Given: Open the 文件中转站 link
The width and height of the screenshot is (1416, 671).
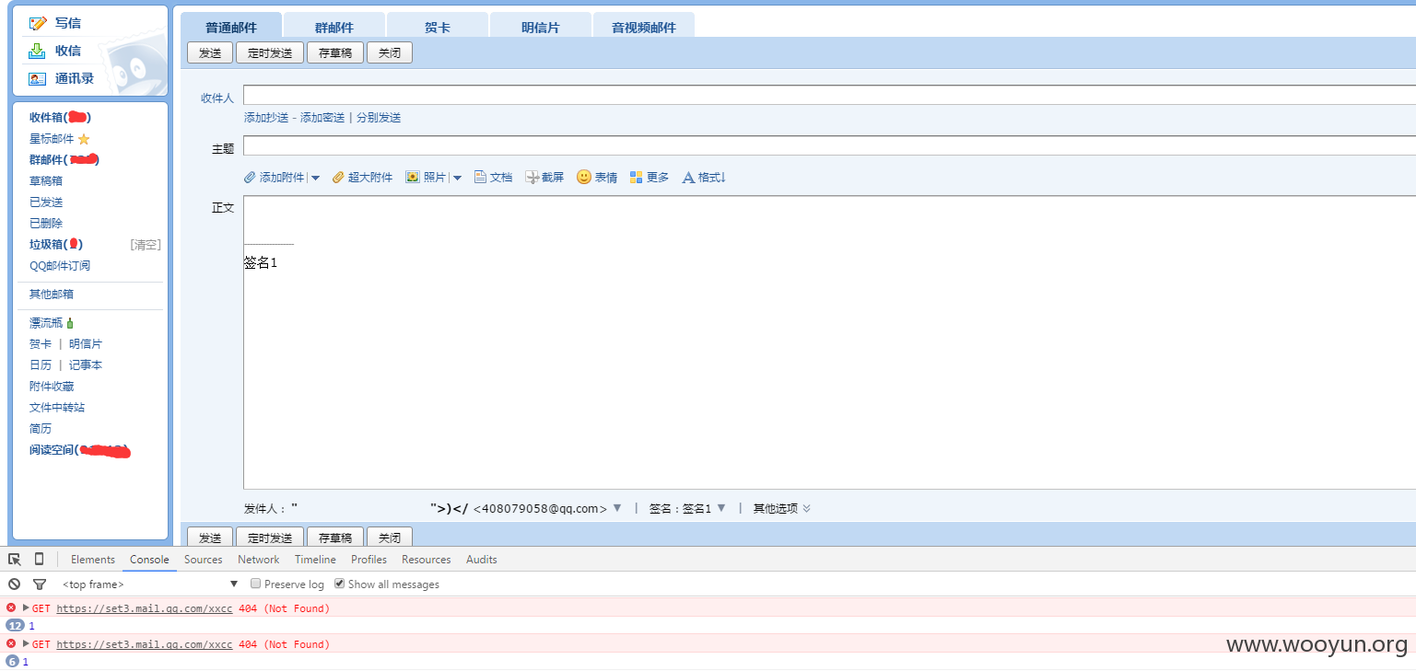Looking at the screenshot, I should coord(57,408).
